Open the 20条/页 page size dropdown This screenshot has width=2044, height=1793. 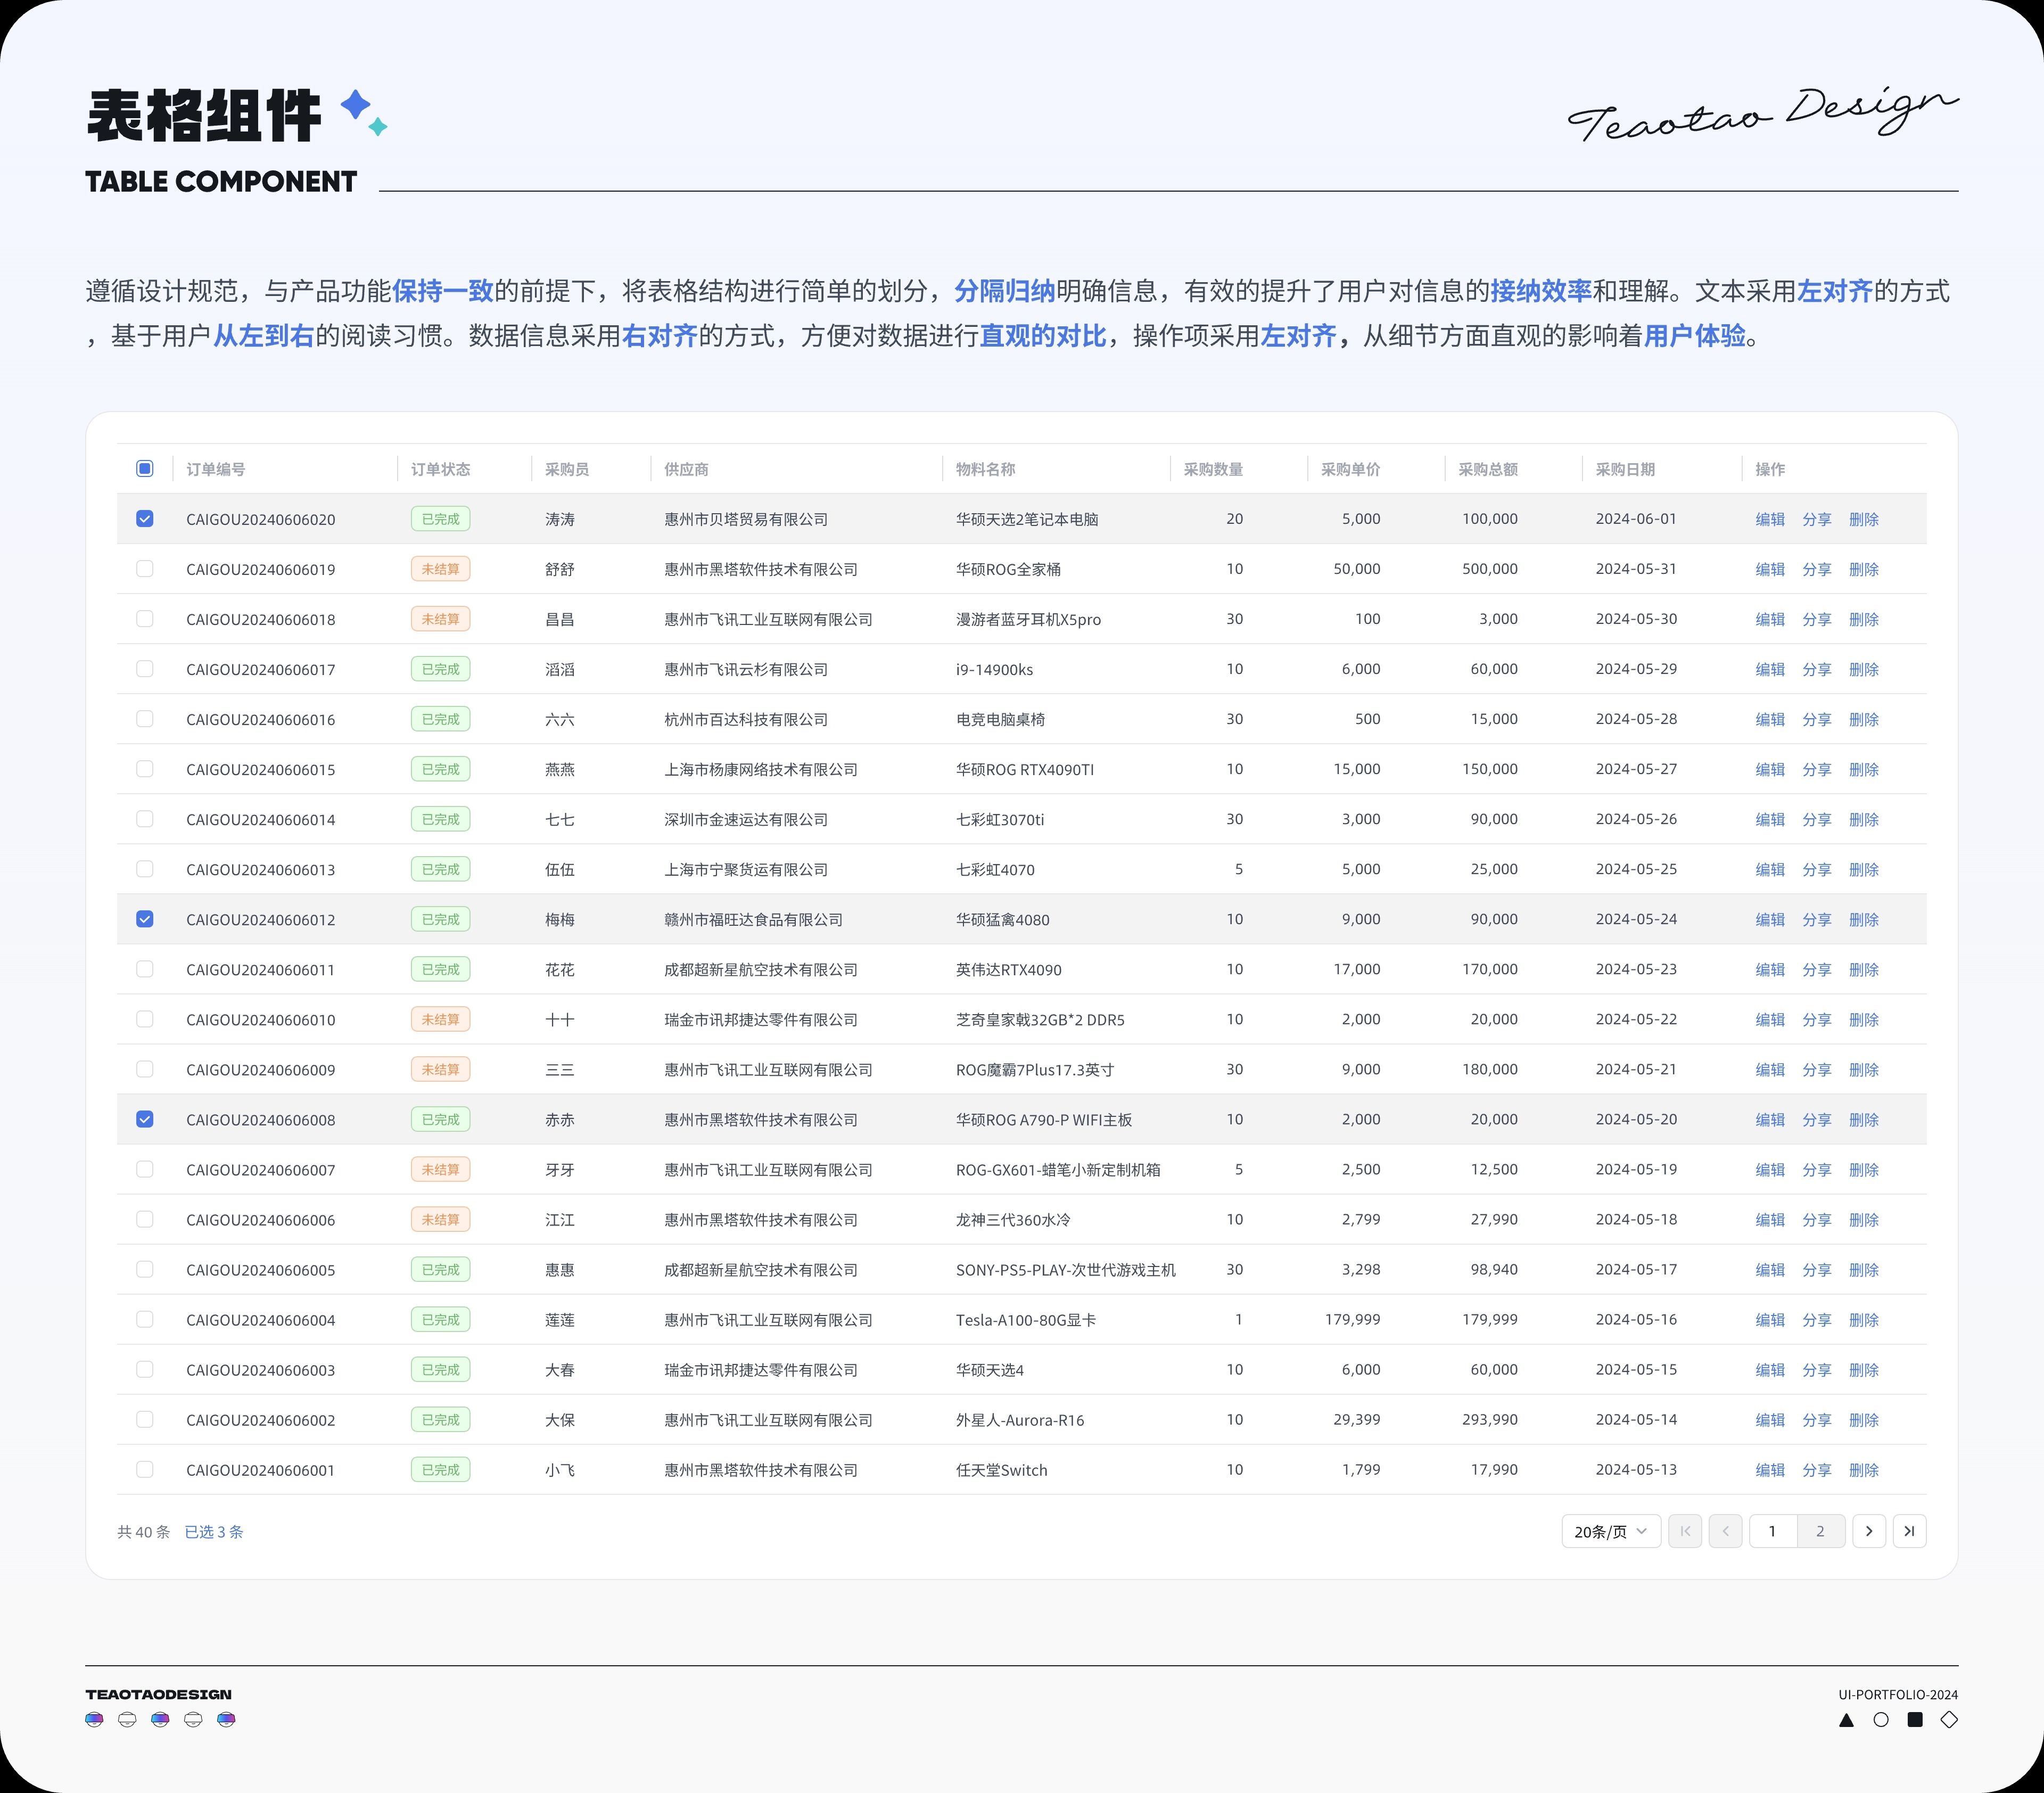pyautogui.click(x=1610, y=1531)
